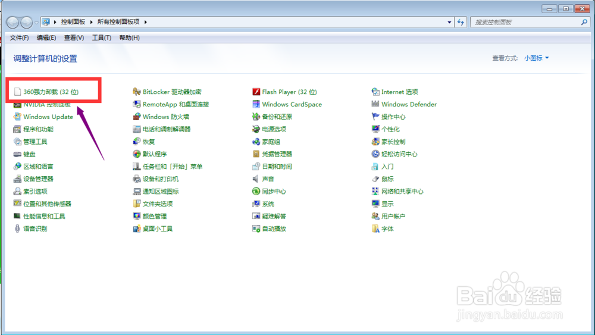Image resolution: width=595 pixels, height=335 pixels.
Task: Click the 轻松访问中心 icon
Action: 375,154
